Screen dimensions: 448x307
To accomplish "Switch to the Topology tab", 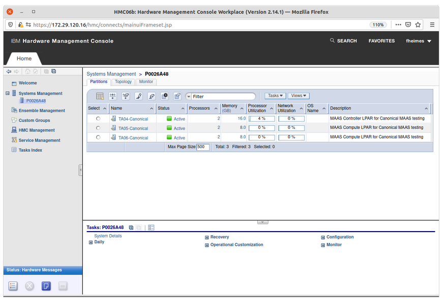I will coord(123,82).
